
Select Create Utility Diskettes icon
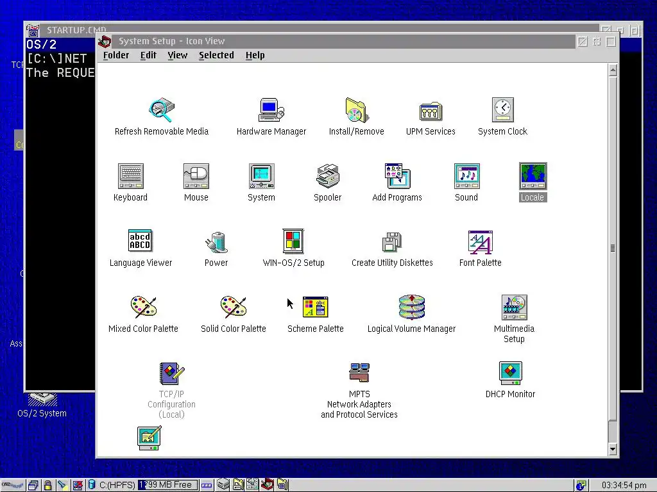tap(392, 242)
